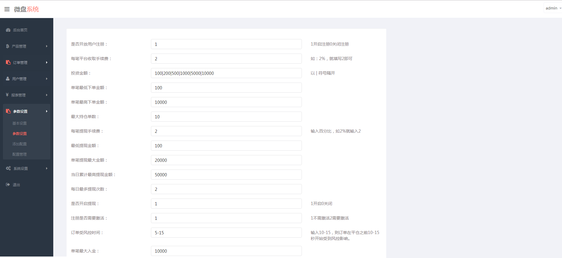Click the hint text 1不需激活2需要激活
This screenshot has height=258, width=562.
[330, 218]
